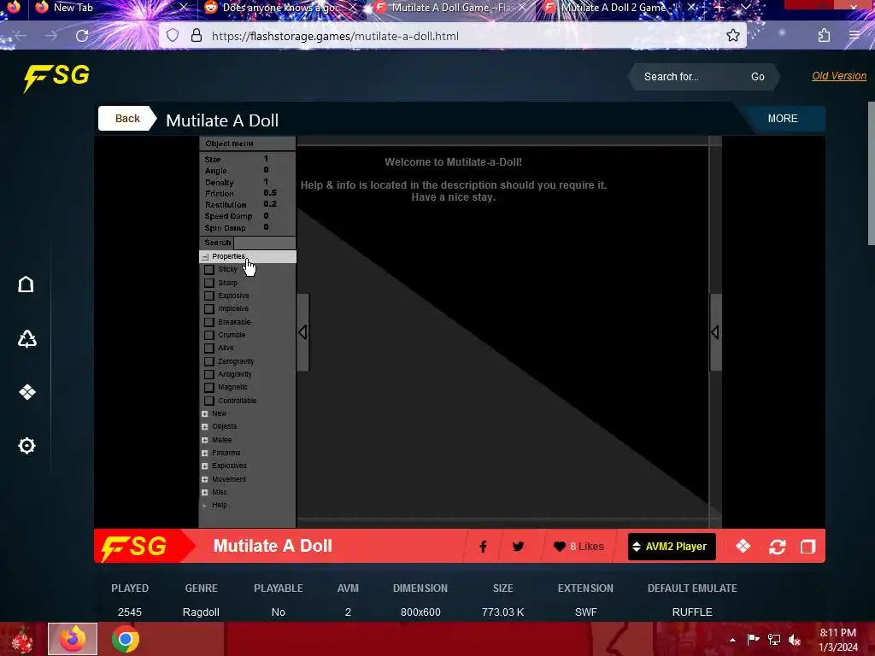Open the tracking protection shield
Screen dimensions: 875x656
pyautogui.click(x=173, y=36)
